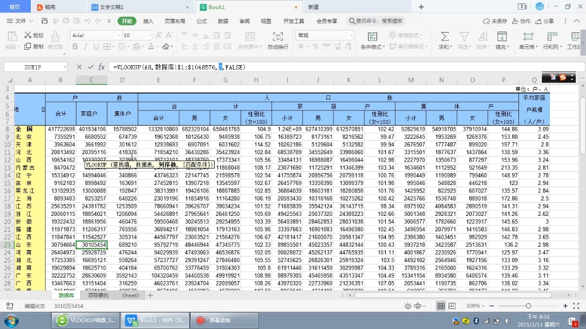Toggle bold formatting
Screen dimensions: 586x329
[x=76, y=46]
